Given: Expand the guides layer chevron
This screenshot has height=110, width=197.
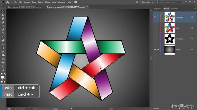Looking at the screenshot, I should tap(162, 50).
